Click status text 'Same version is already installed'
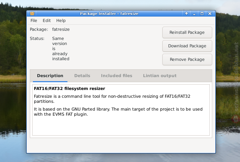The width and height of the screenshot is (240, 162). tap(61, 49)
